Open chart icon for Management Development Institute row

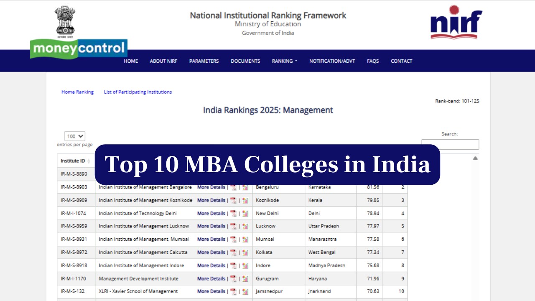245,278
